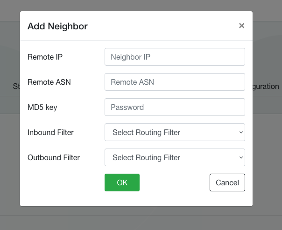Focus the Remote ASN text box
The width and height of the screenshot is (282, 230).
tap(175, 82)
